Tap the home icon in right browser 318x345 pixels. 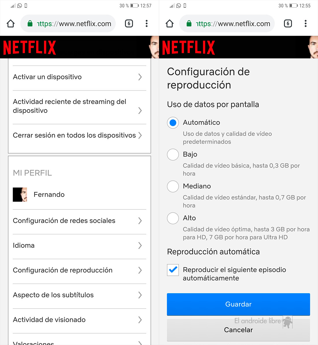pos(170,23)
